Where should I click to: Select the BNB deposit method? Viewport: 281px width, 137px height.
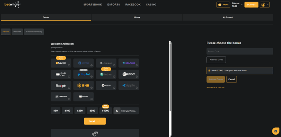pos(84,85)
